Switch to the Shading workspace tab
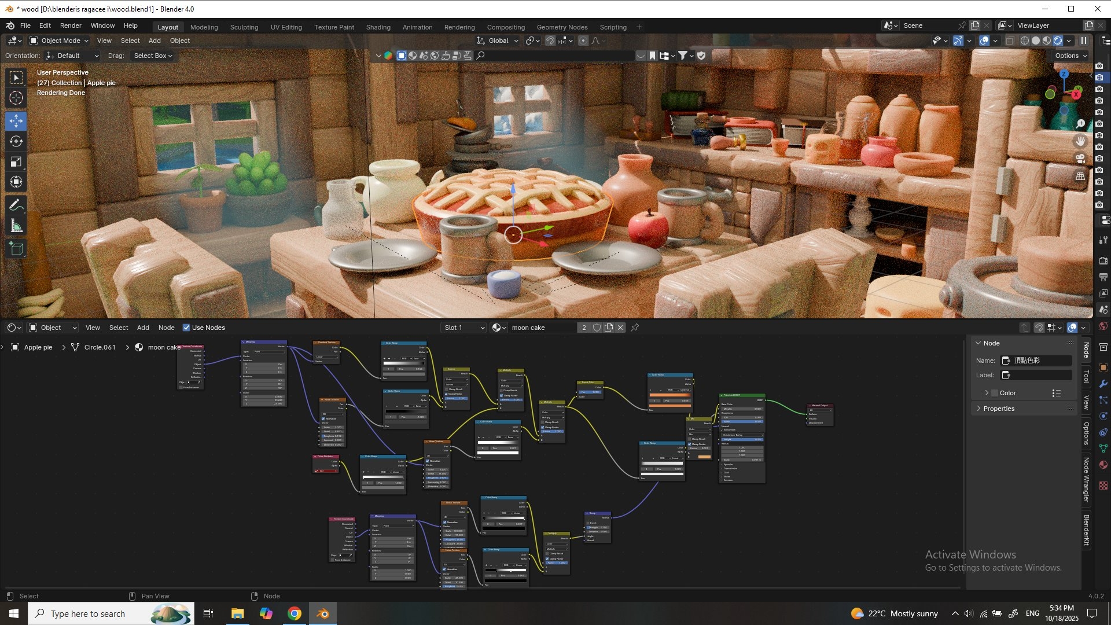Image resolution: width=1111 pixels, height=625 pixels. 378,27
